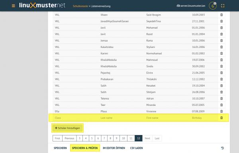Viewport: 239px width, 153px height.
Task: Go to page 9
Action: click(116, 138)
